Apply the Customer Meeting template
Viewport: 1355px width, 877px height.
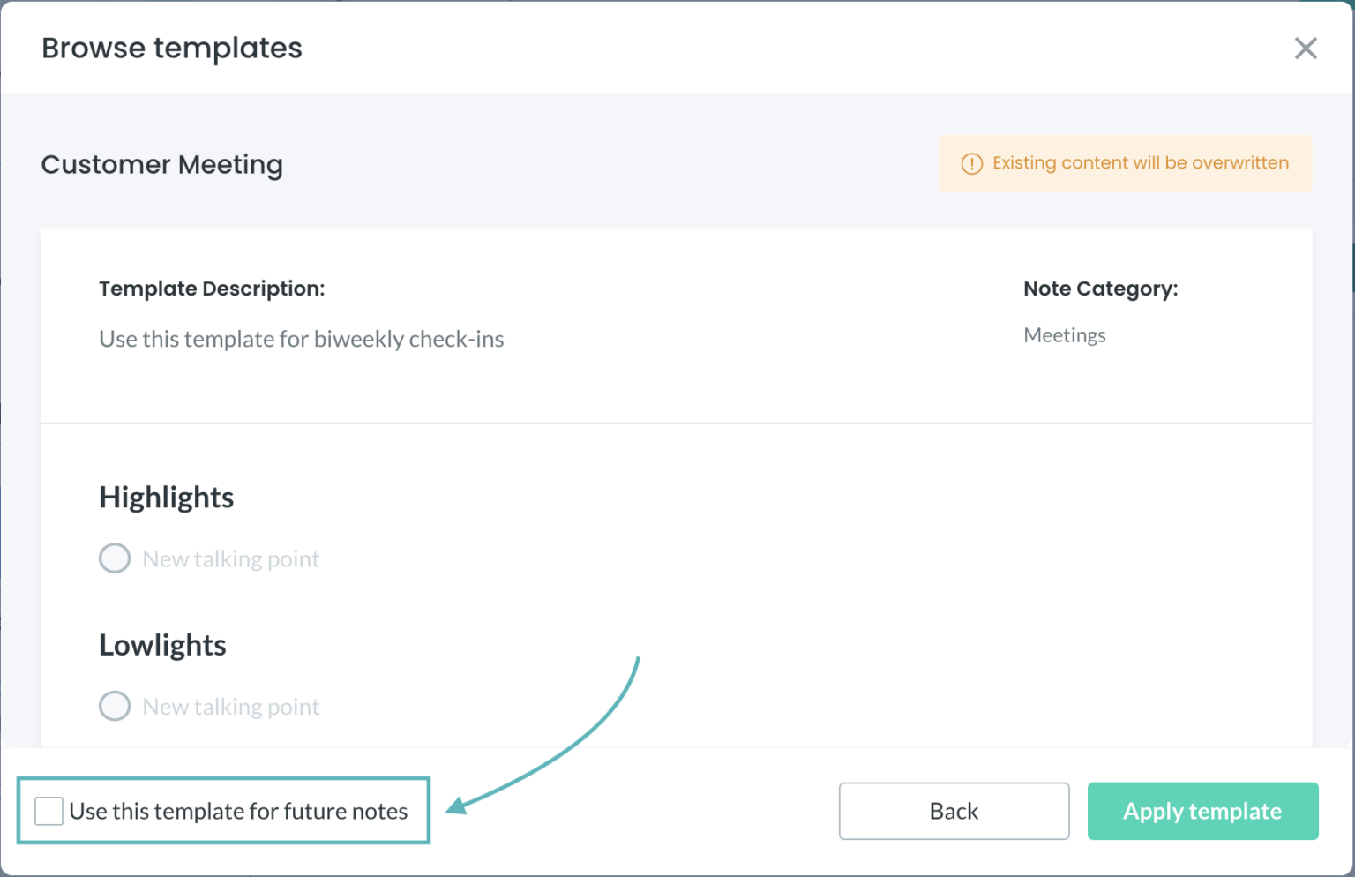point(1202,811)
